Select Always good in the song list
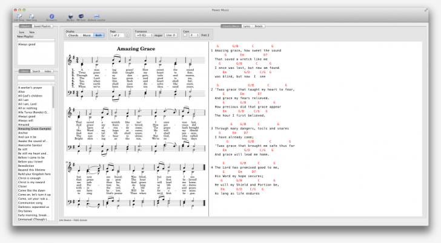The image size is (441, 243). pyautogui.click(x=27, y=117)
